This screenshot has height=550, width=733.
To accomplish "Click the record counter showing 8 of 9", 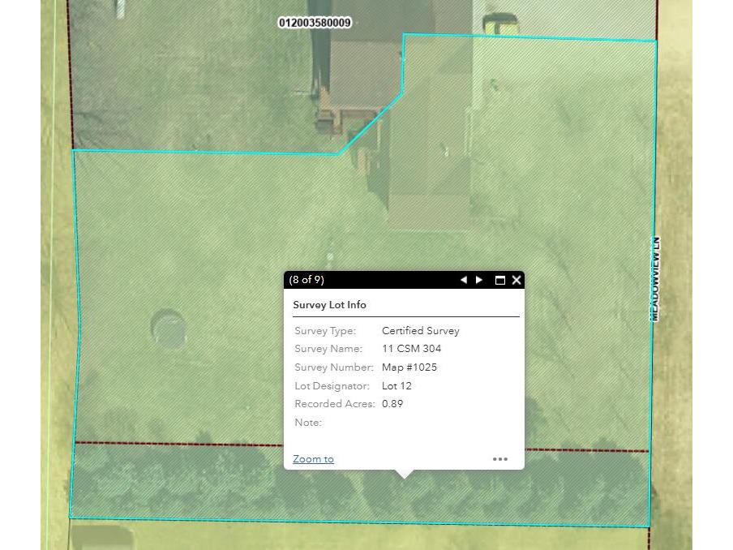I will (x=308, y=280).
